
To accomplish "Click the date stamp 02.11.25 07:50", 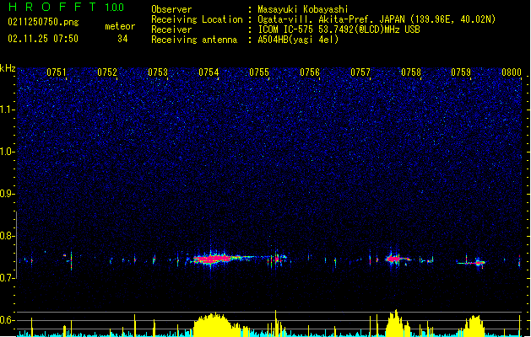I will (43, 38).
